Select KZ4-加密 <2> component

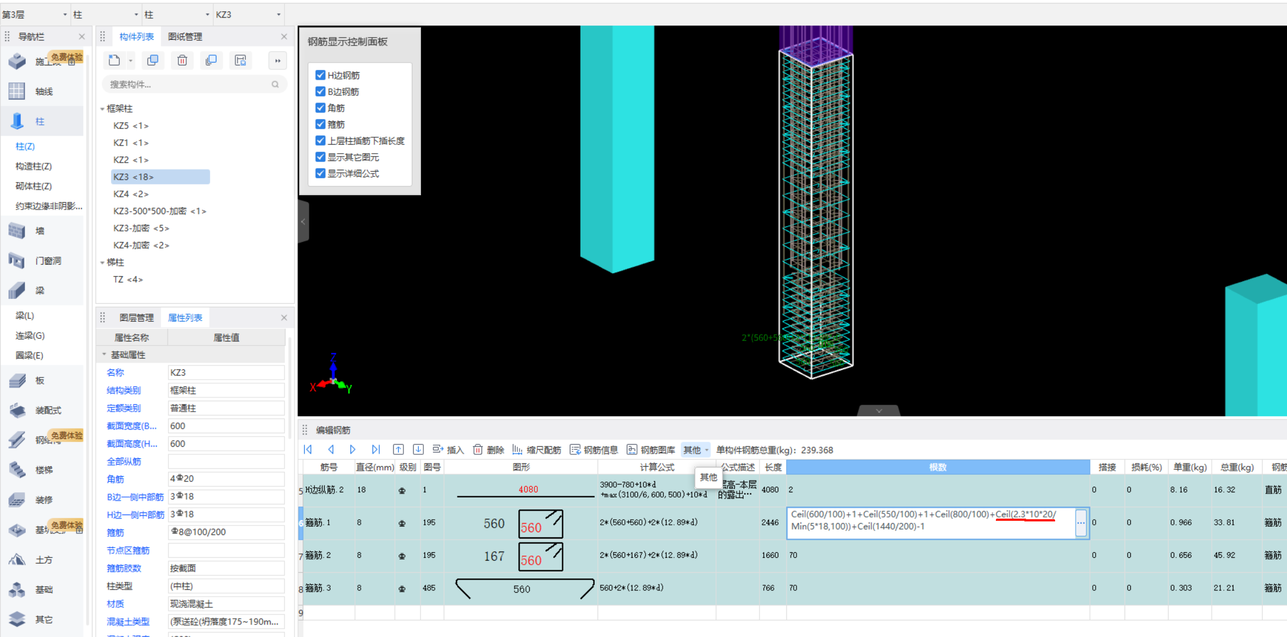[141, 245]
